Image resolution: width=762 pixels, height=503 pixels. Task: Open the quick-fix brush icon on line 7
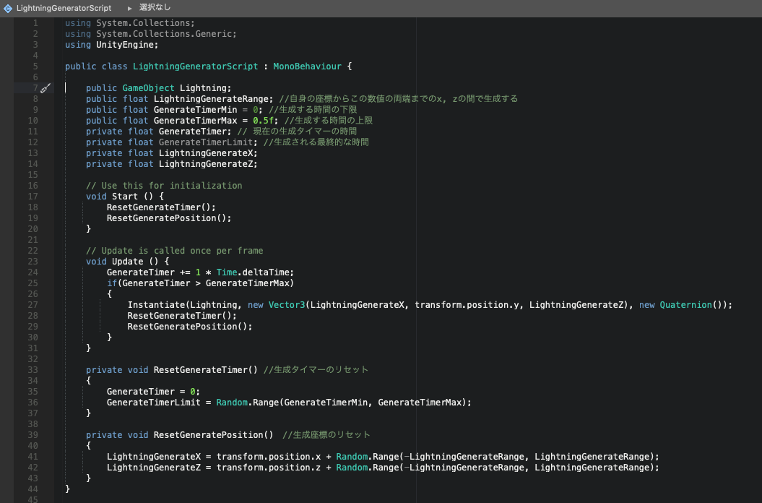click(x=46, y=88)
